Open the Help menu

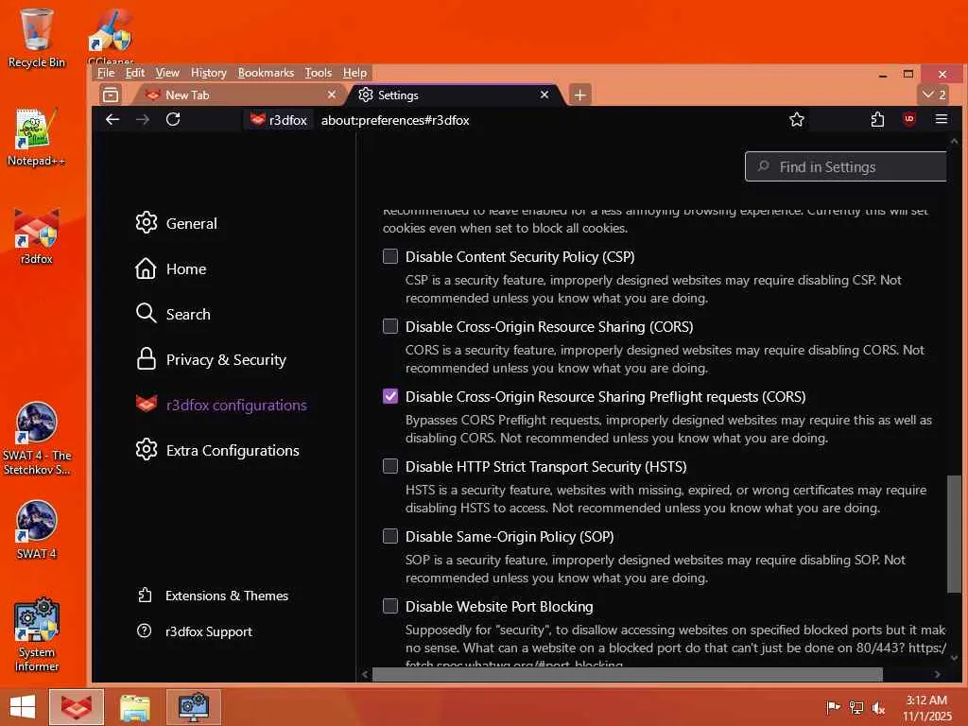click(355, 73)
